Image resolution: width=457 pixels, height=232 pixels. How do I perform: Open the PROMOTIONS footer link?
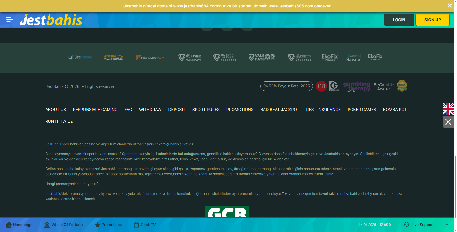click(240, 110)
